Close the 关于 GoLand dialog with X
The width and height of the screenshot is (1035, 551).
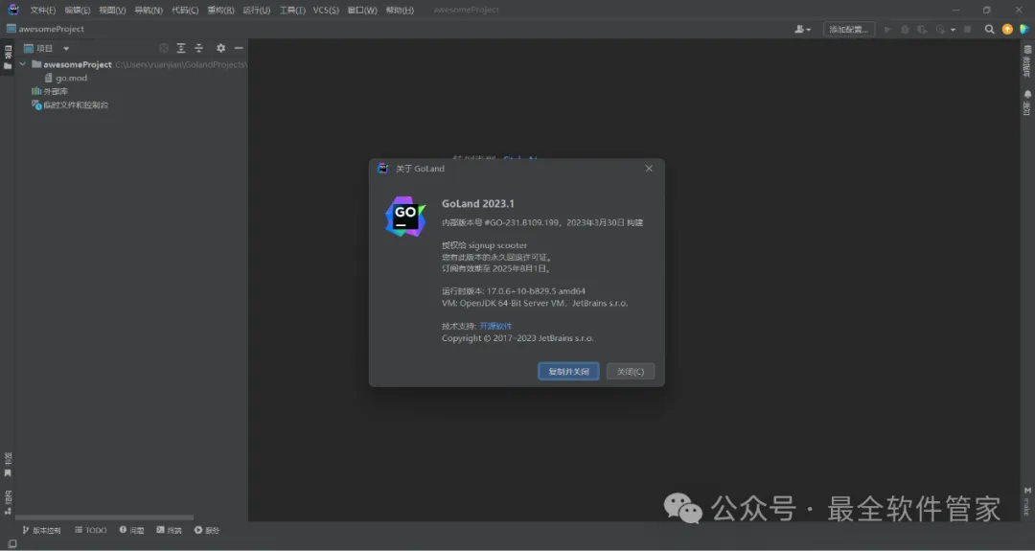pos(649,169)
